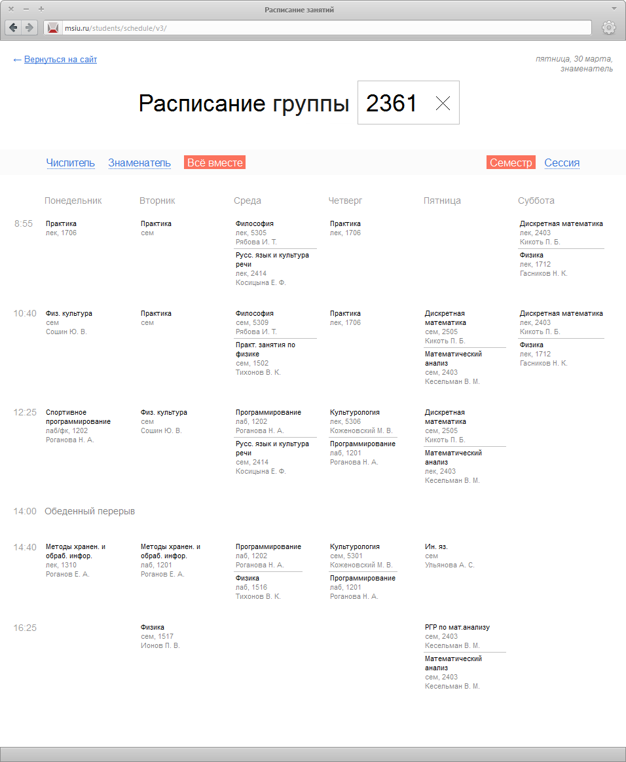Click the forward navigation arrow

29,28
